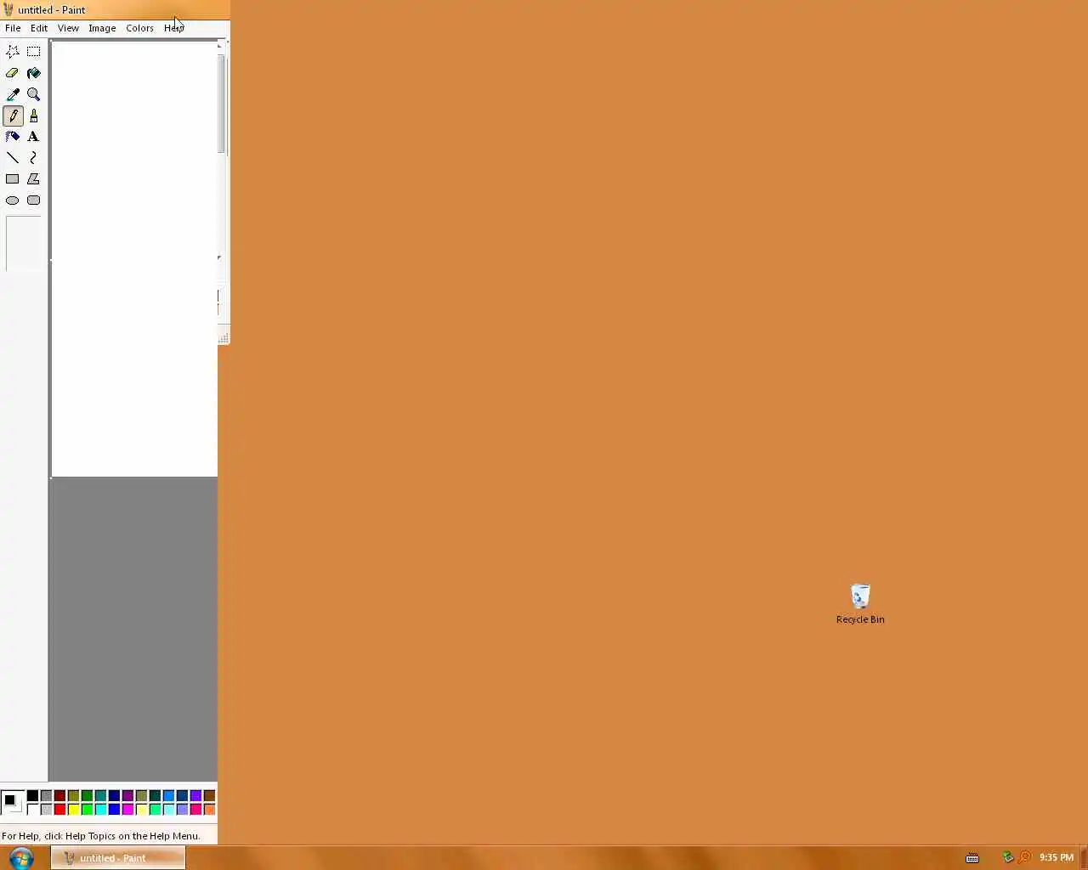Pick the black color swatch
Viewport: 1088px width, 870px height.
(x=32, y=796)
